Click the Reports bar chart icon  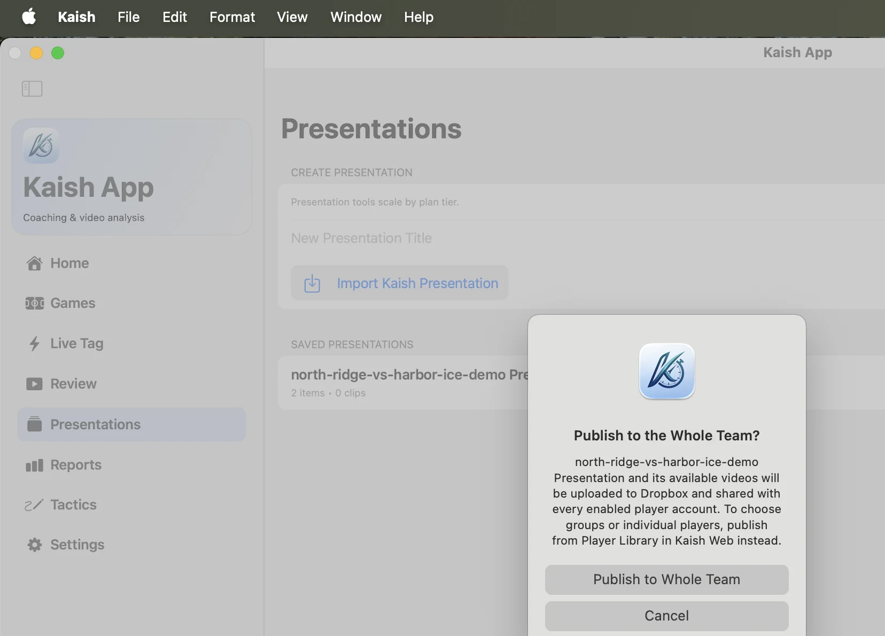coord(35,465)
